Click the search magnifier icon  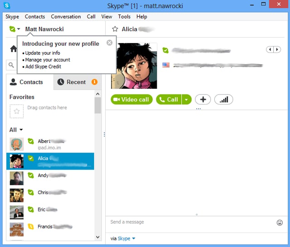pos(11,65)
